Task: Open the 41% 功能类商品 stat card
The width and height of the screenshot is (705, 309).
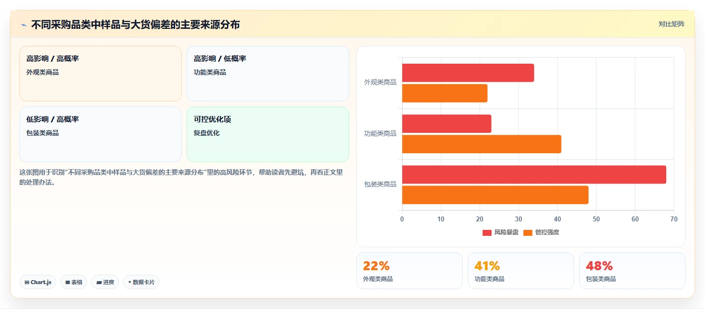Action: (521, 271)
